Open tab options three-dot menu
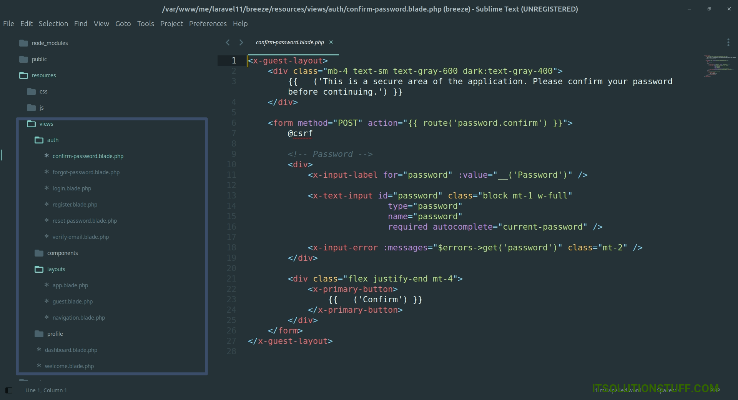 pos(728,42)
